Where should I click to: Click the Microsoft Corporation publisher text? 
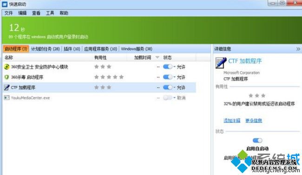[x=242, y=73]
